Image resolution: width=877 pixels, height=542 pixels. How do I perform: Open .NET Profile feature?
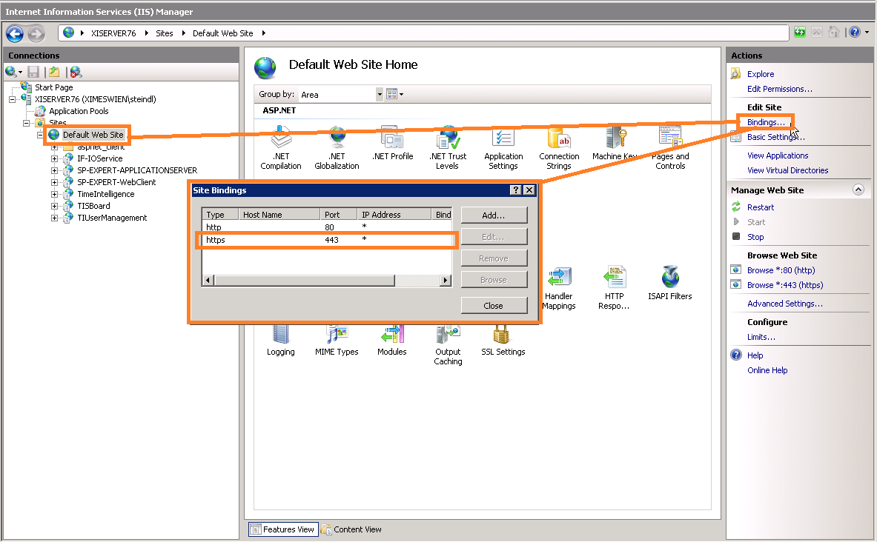pos(393,144)
